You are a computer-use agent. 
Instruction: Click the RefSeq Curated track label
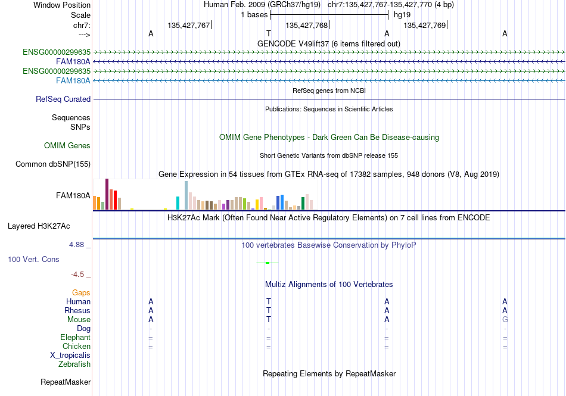63,99
